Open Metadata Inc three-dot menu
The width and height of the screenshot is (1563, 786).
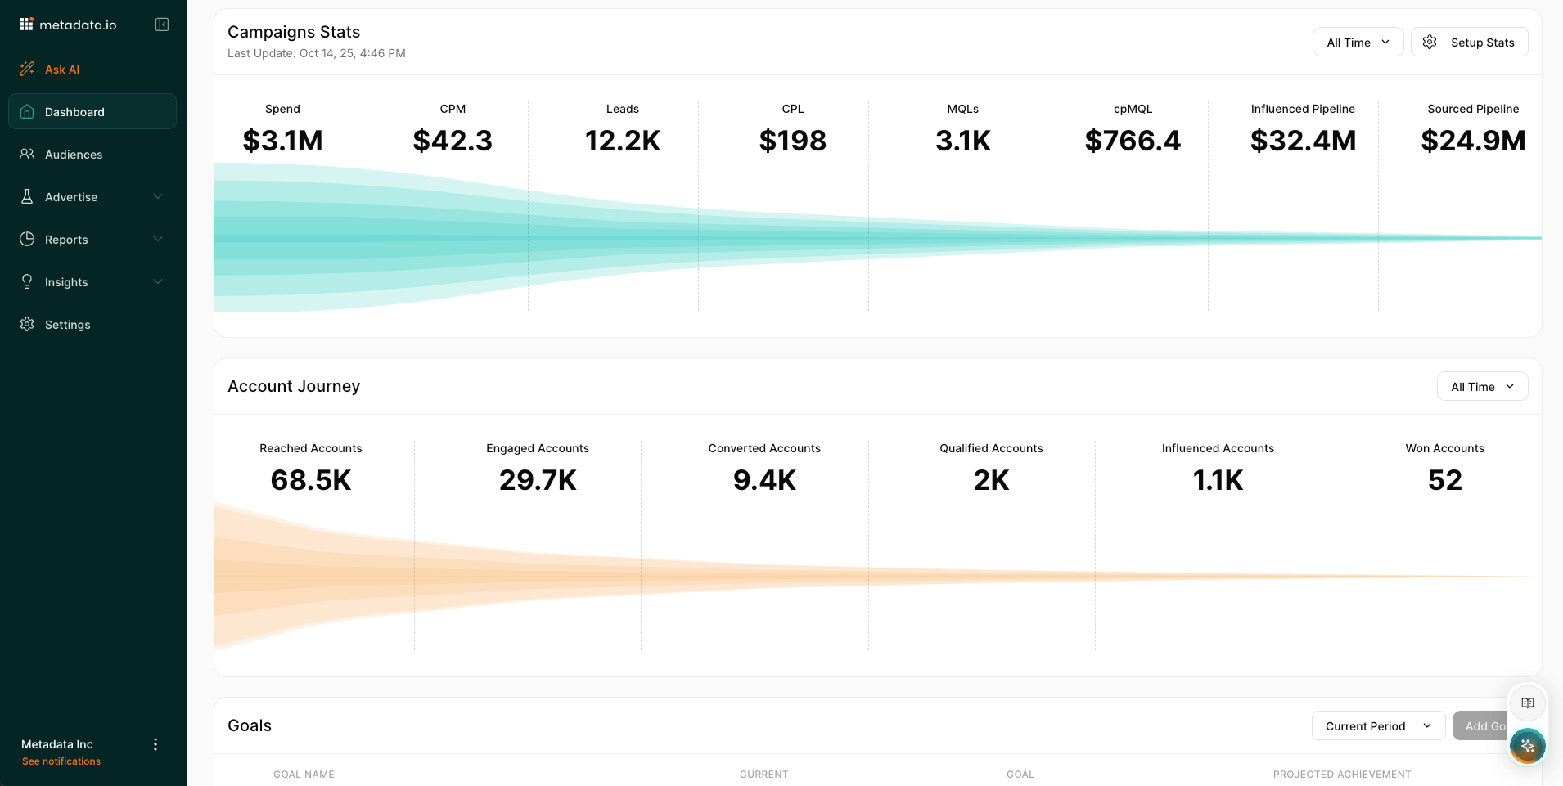155,744
